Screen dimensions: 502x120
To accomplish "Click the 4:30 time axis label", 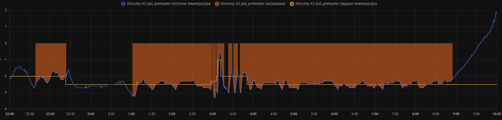I will coord(273,114).
